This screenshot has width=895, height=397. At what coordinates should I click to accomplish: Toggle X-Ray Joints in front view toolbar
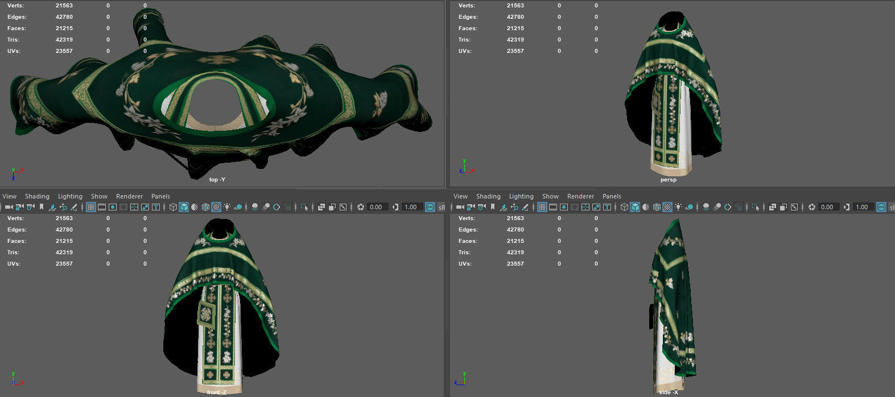click(343, 207)
